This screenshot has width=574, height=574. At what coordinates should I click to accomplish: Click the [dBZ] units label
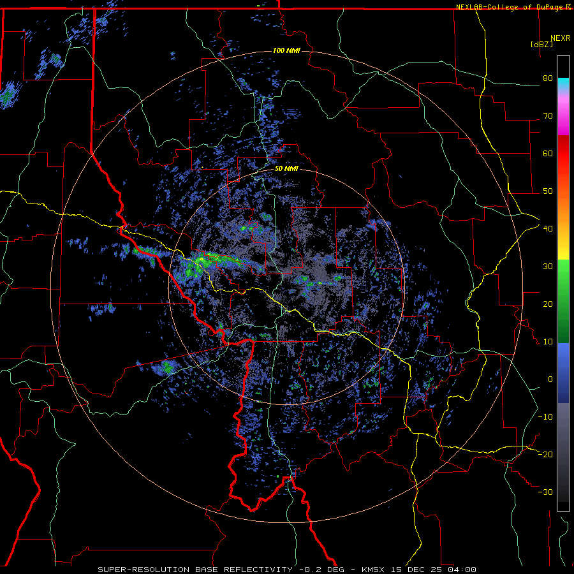[541, 45]
